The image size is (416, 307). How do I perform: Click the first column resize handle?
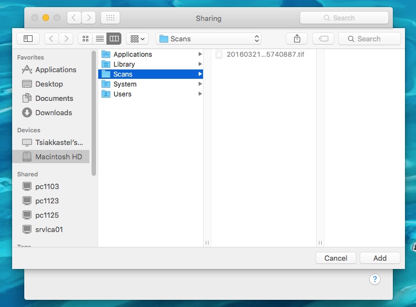coord(207,243)
